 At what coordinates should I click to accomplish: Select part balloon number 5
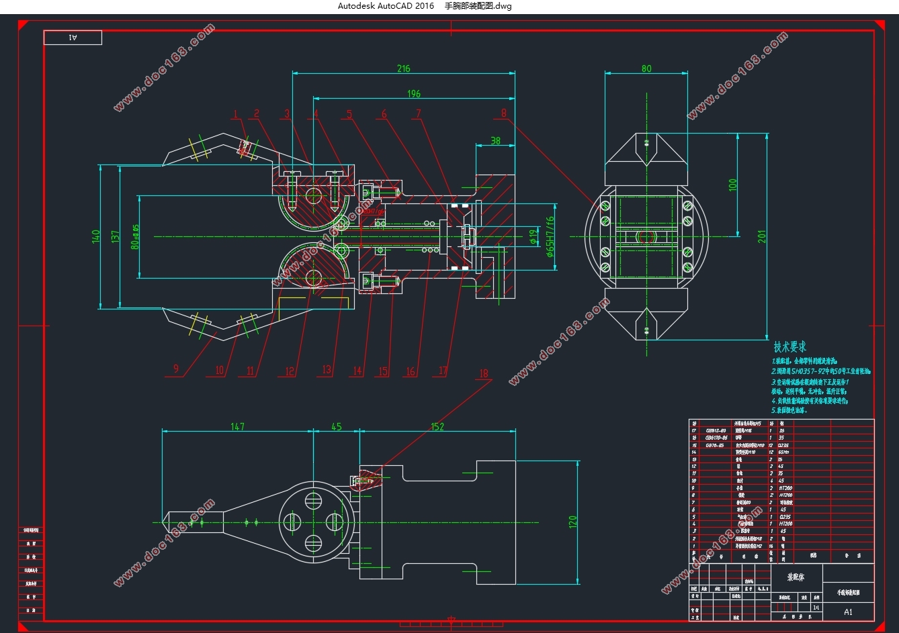[x=349, y=114]
